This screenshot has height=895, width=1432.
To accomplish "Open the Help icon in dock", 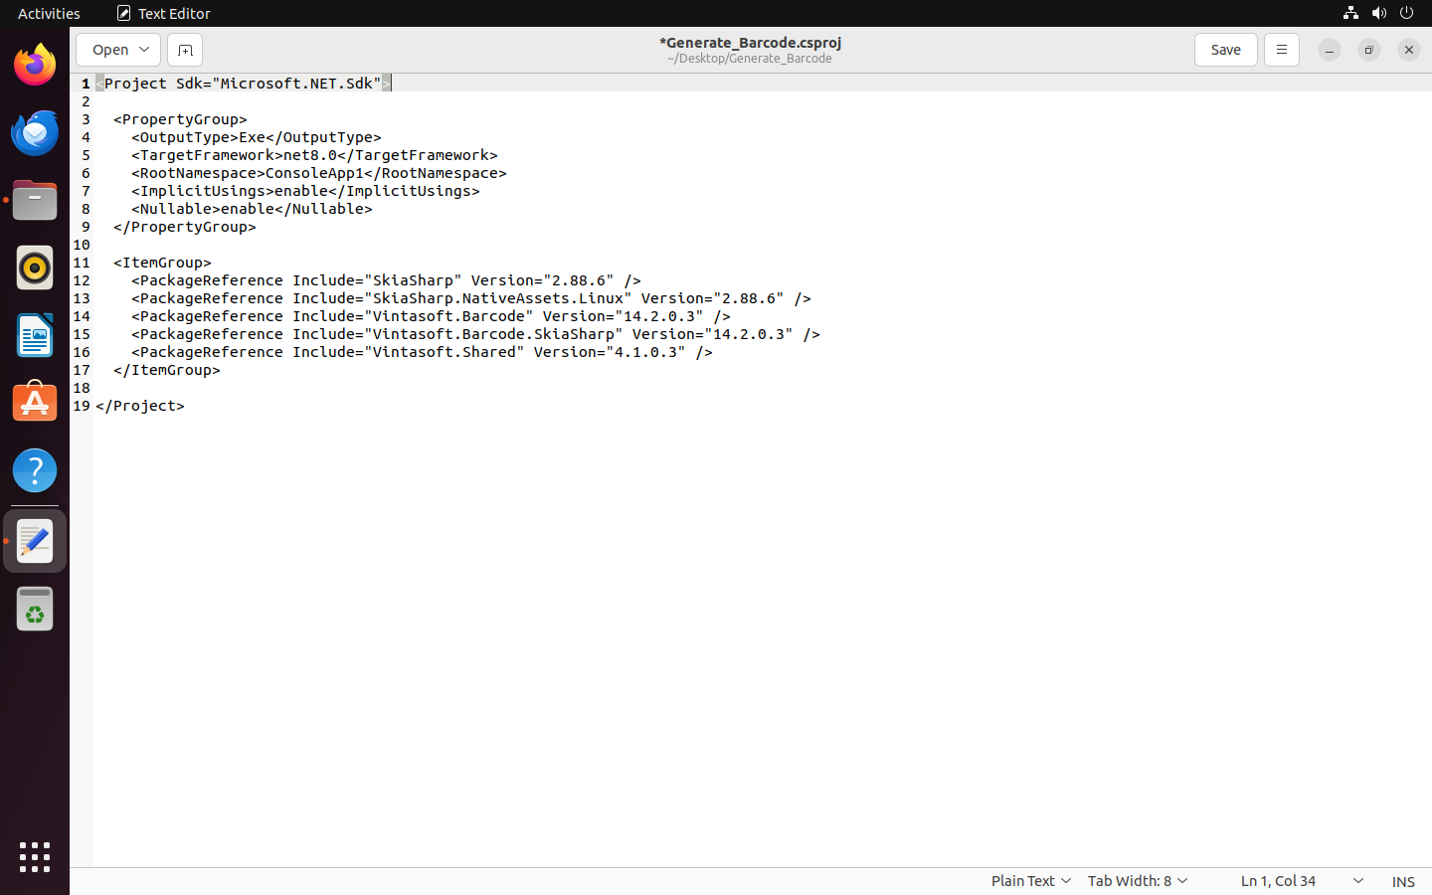I will pyautogui.click(x=35, y=470).
